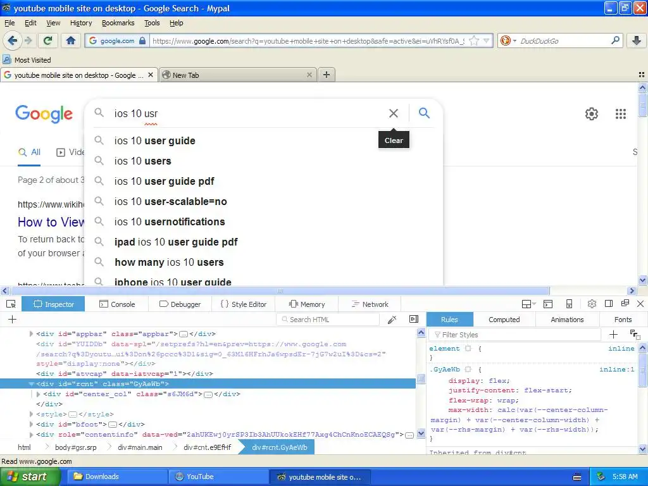
Task: Open devtools in separate window
Action: click(625, 304)
